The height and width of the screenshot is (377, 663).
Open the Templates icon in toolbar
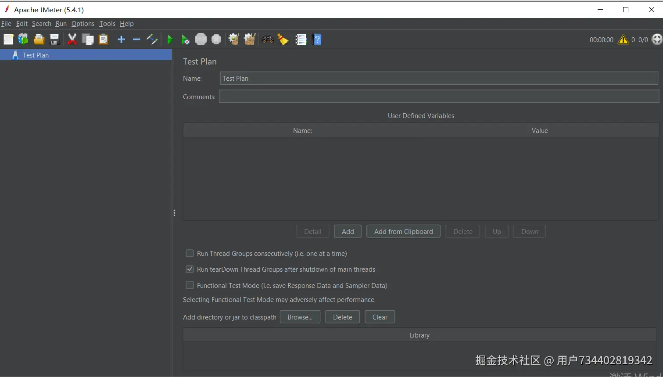[23, 39]
